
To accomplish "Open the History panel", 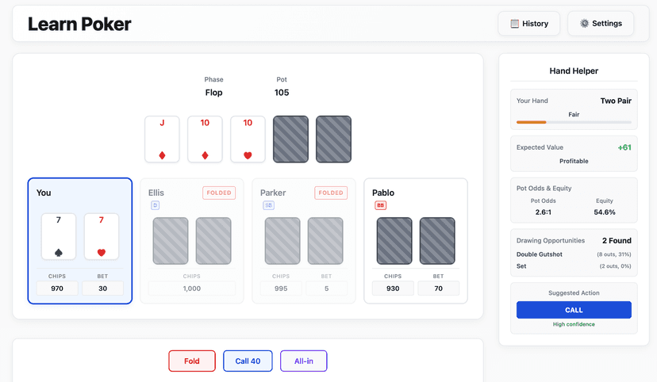I will coord(529,24).
